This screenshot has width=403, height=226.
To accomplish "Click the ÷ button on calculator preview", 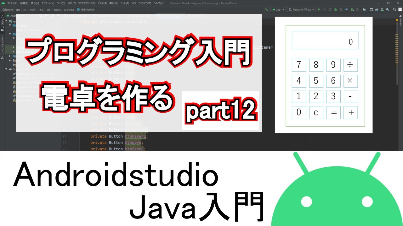I will click(x=350, y=65).
